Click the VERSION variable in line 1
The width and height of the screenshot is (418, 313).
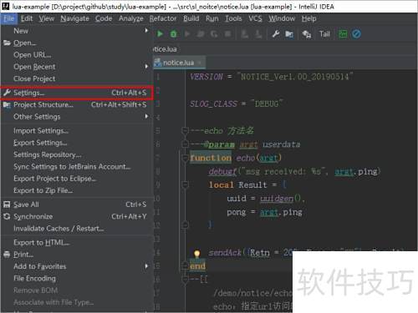206,77
